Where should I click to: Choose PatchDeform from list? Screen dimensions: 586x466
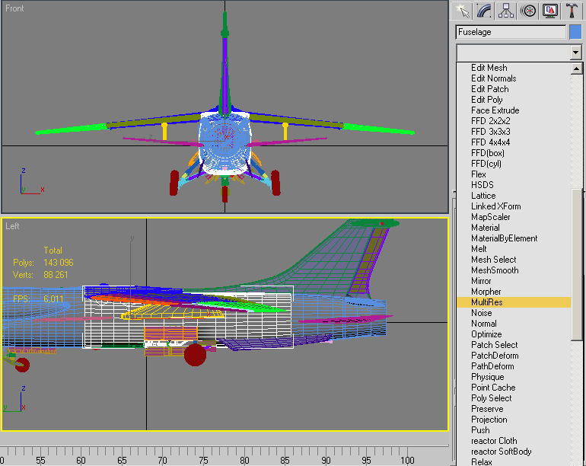[x=495, y=356]
